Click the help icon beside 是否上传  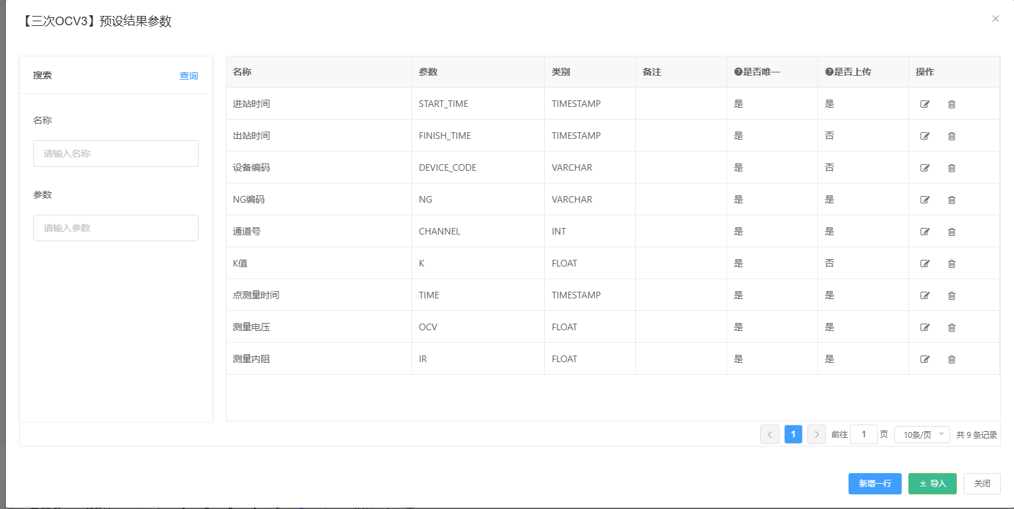pyautogui.click(x=829, y=72)
